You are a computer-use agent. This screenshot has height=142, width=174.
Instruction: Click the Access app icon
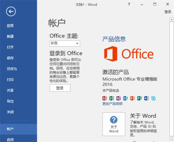[x=104, y=98]
